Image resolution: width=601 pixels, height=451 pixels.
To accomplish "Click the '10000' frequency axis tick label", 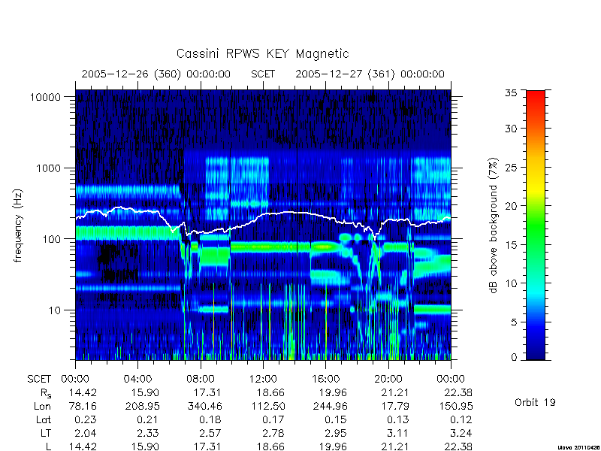I will coord(46,98).
